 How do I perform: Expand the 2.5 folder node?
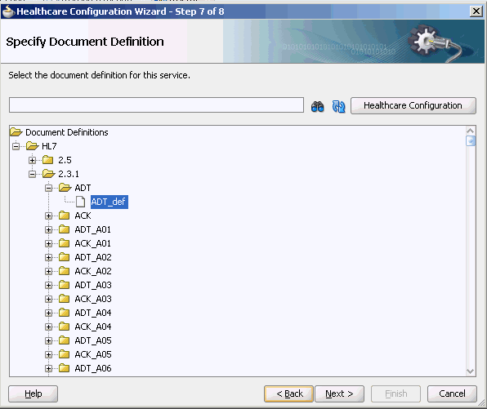tap(33, 160)
